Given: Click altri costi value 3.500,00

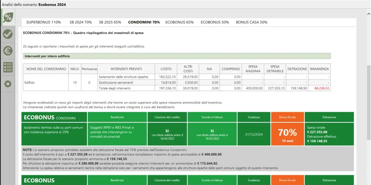Looking at the screenshot, I should pos(191,83).
